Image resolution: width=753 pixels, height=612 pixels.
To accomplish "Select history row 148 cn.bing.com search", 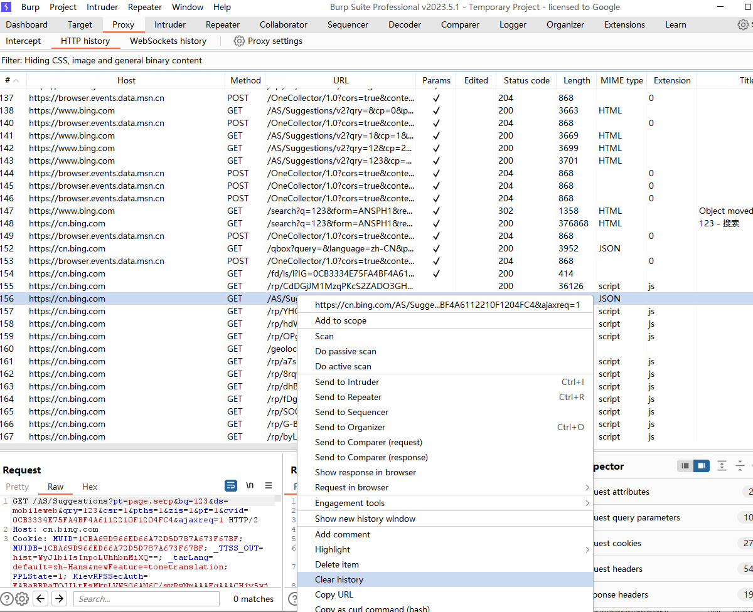I will point(376,223).
